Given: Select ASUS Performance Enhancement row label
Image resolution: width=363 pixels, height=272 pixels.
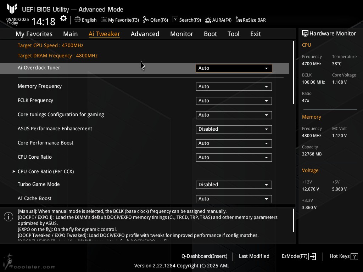Looking at the screenshot, I should tap(55, 129).
